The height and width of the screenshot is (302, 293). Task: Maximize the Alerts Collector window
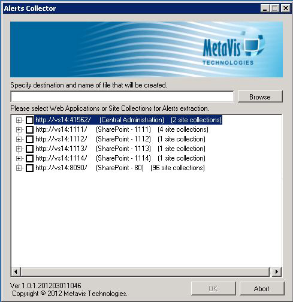(x=275, y=8)
